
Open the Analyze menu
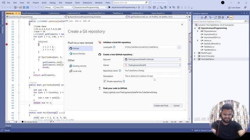[68, 3]
